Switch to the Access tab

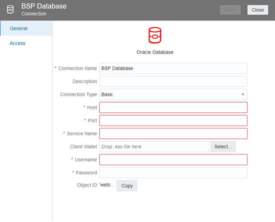(17, 43)
